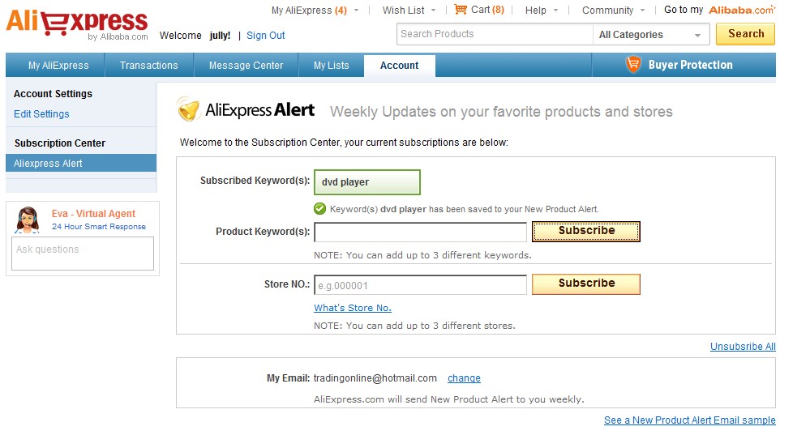810x435 pixels.
Task: Focus the Store NO. input field
Action: 420,285
